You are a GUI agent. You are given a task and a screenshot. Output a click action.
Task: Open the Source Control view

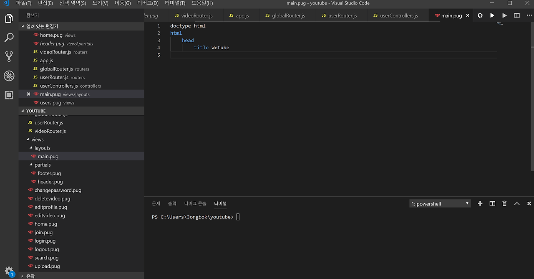click(9, 56)
